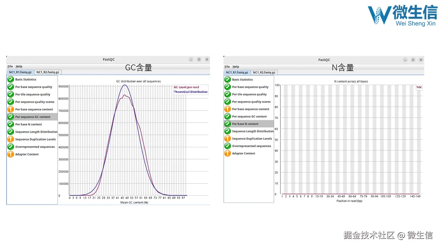Select Per sequence GC content label in left window
440x247 pixels.
pos(33,117)
